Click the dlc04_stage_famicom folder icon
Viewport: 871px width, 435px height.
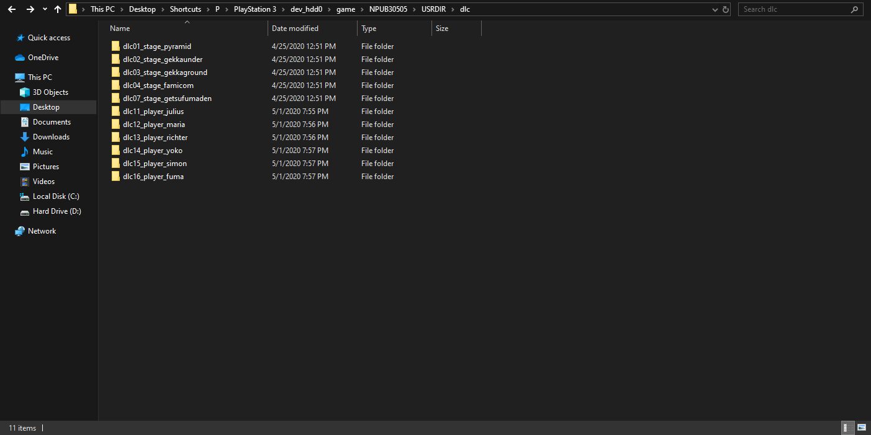click(115, 86)
